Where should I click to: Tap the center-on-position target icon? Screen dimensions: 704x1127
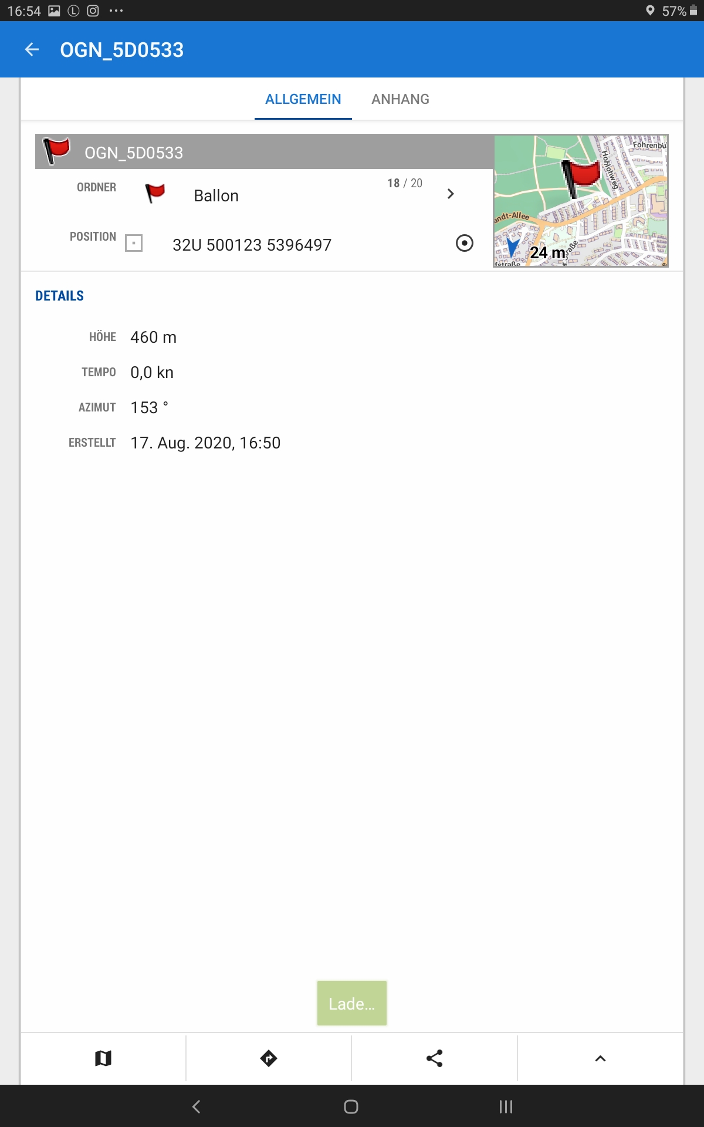pos(464,243)
